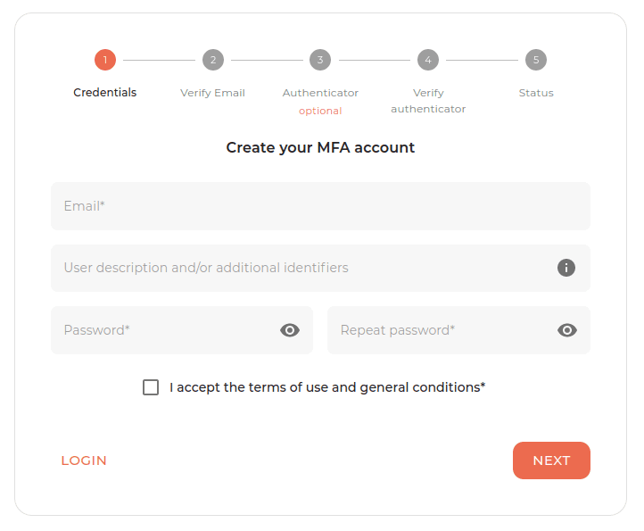Click the user description input field

pyautogui.click(x=320, y=268)
